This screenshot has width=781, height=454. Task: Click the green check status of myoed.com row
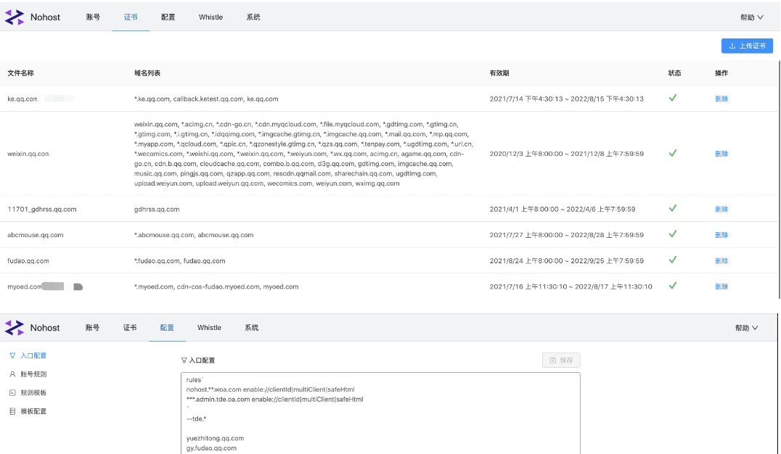point(672,286)
